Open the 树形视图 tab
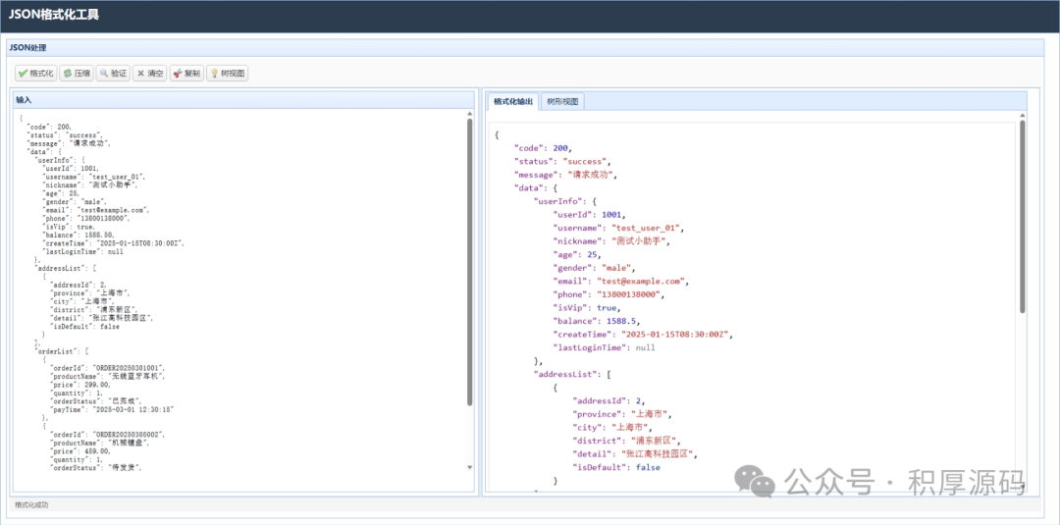Image resolution: width=1060 pixels, height=525 pixels. [x=562, y=101]
